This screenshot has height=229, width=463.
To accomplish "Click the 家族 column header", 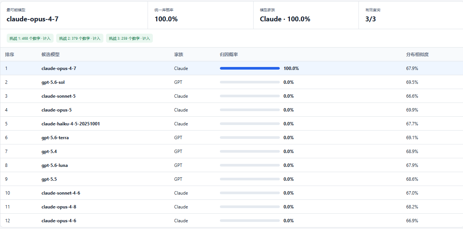I will coord(179,55).
